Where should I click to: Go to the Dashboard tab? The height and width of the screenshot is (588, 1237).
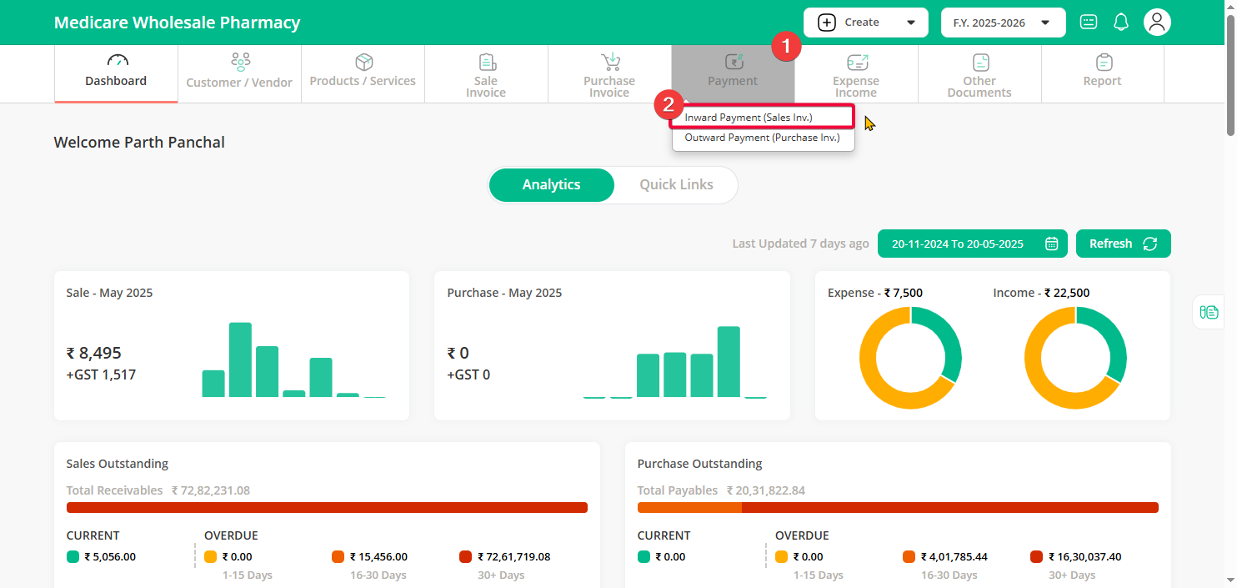[x=116, y=73]
